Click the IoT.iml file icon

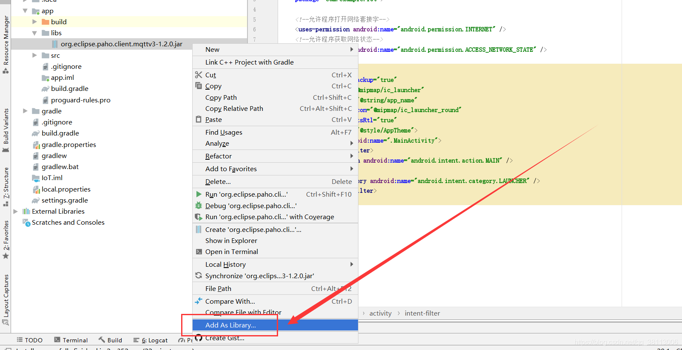pos(36,178)
